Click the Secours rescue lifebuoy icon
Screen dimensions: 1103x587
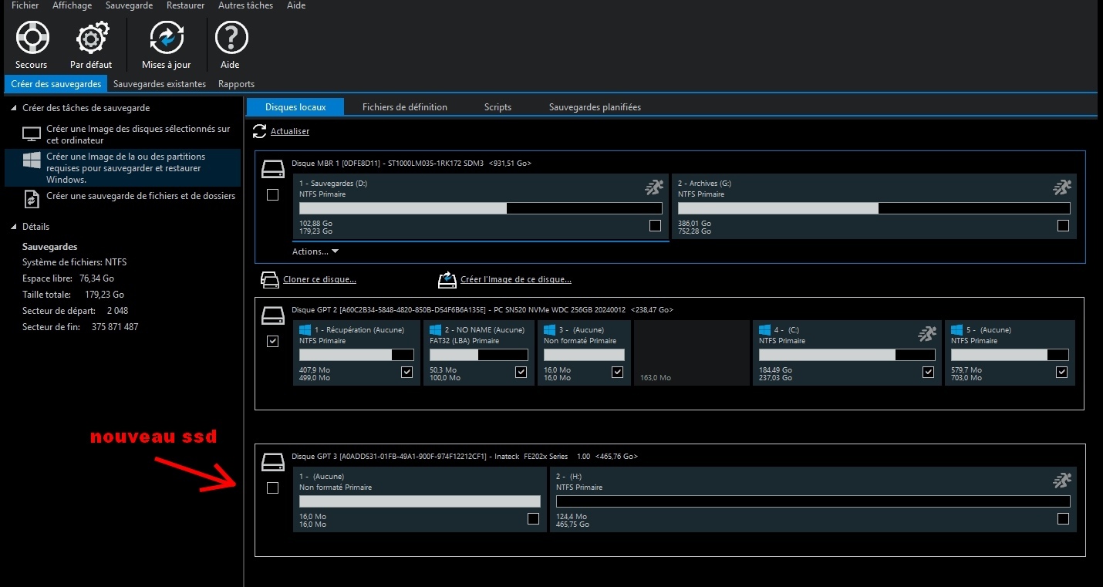(x=32, y=38)
